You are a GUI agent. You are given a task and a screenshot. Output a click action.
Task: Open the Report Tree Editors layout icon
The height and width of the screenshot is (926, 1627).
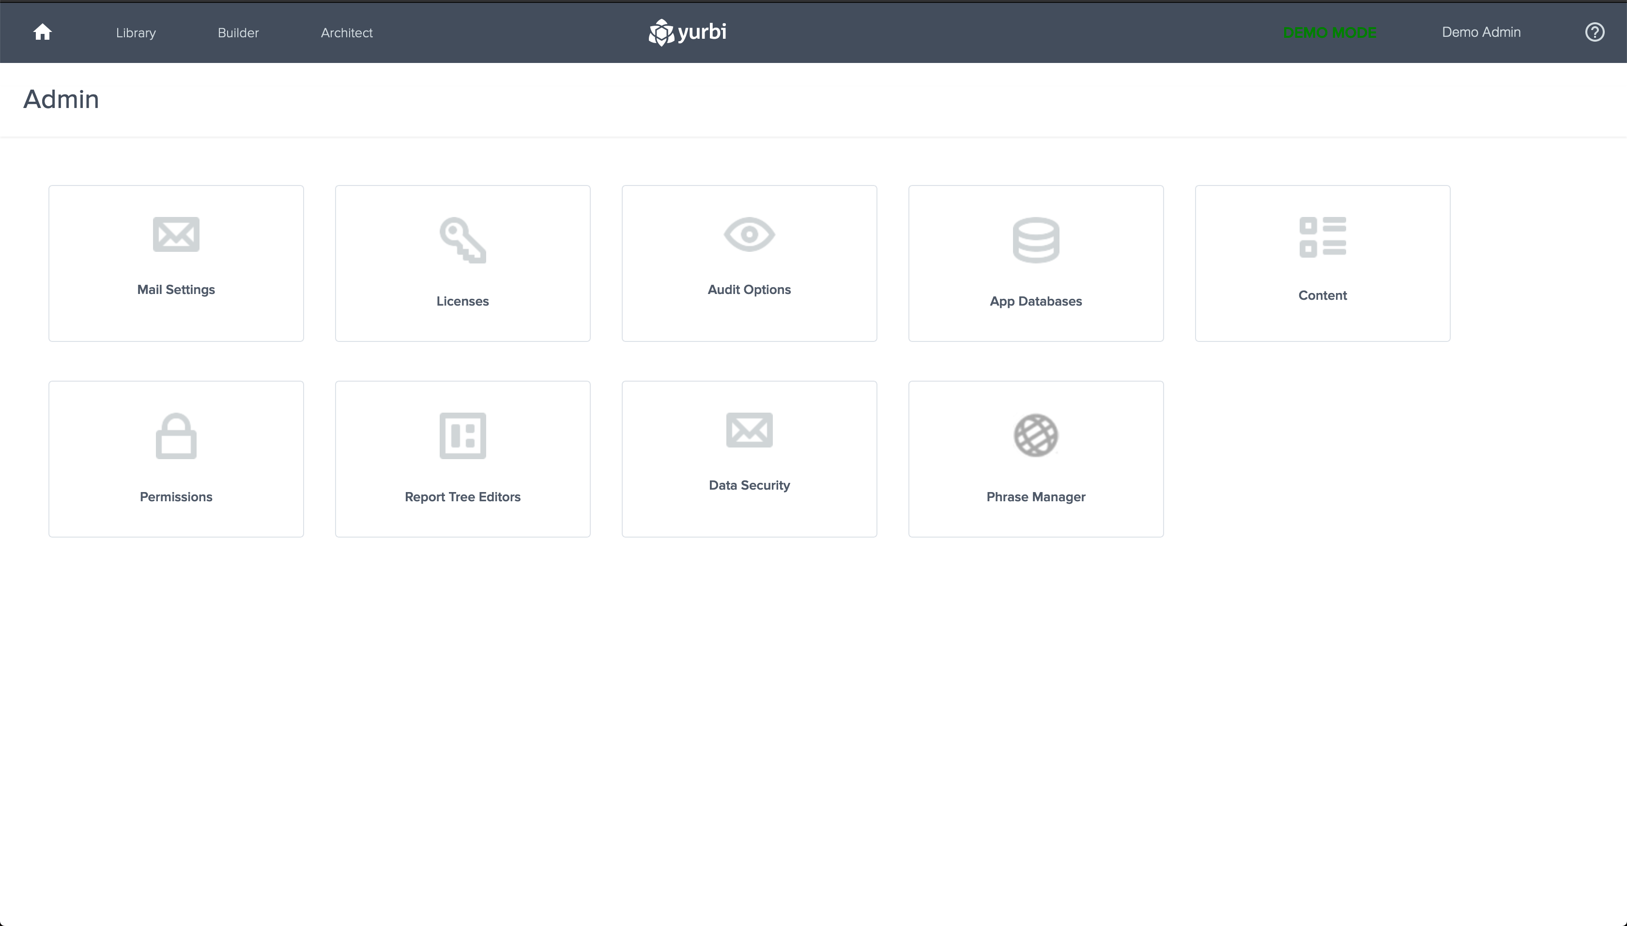pyautogui.click(x=463, y=436)
